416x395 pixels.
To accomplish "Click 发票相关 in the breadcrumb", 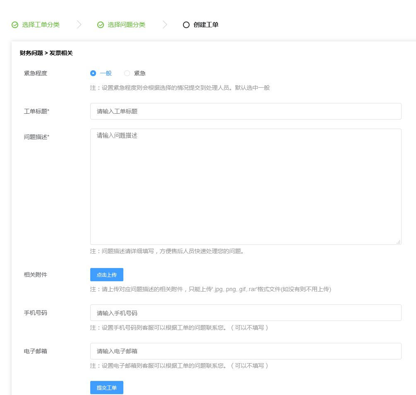I will (61, 53).
